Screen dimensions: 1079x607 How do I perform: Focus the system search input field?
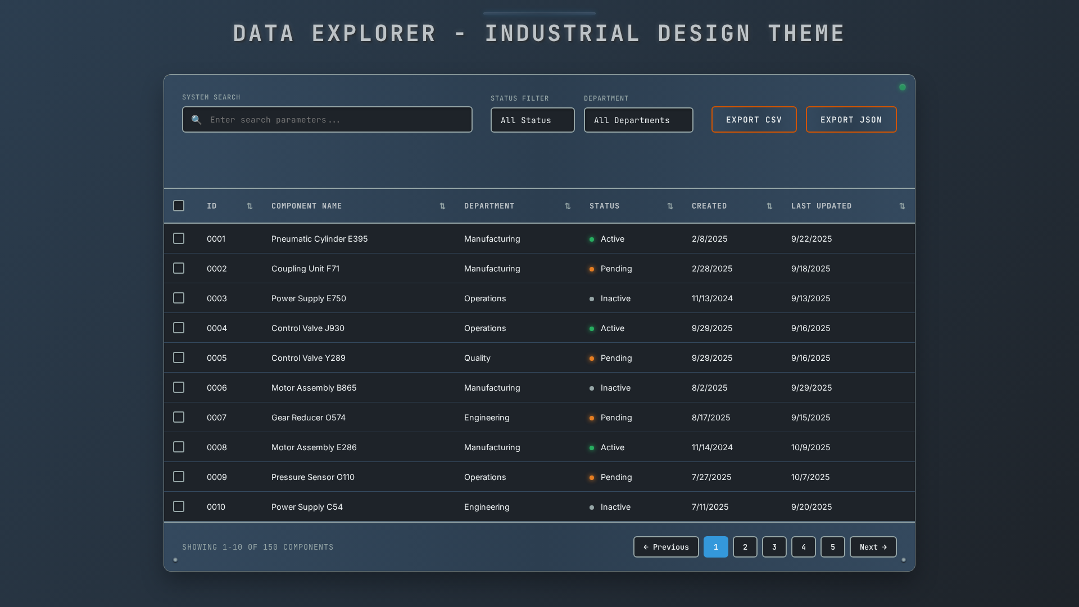tap(337, 120)
